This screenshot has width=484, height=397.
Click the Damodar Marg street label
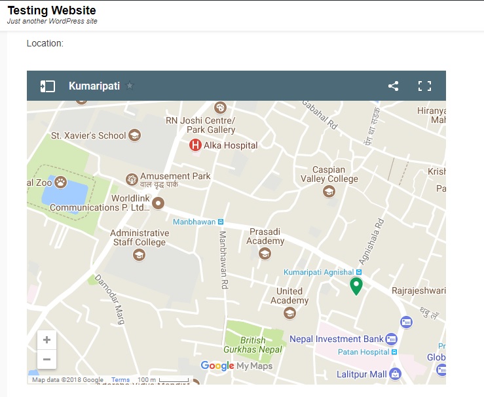(111, 300)
